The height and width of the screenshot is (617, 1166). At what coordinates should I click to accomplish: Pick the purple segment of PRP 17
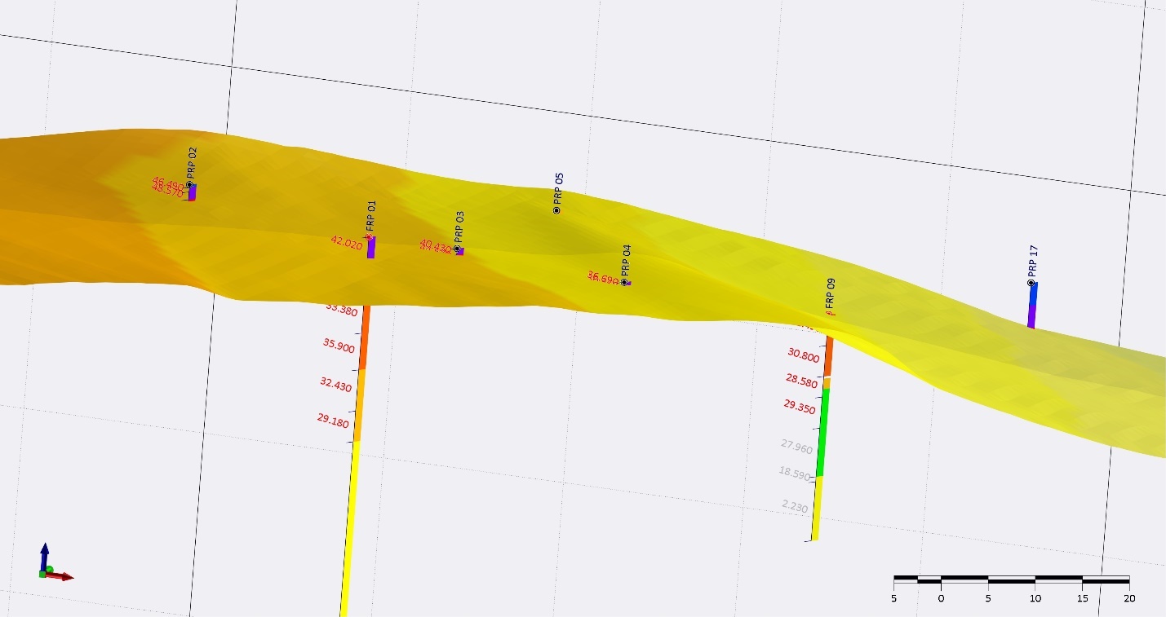pyautogui.click(x=1031, y=316)
